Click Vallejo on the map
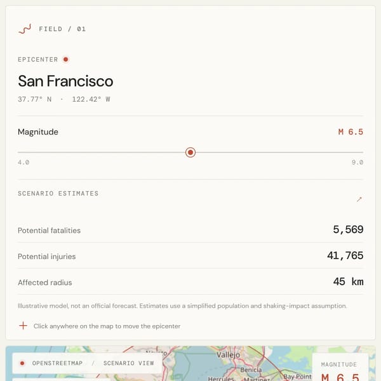 pos(228,355)
